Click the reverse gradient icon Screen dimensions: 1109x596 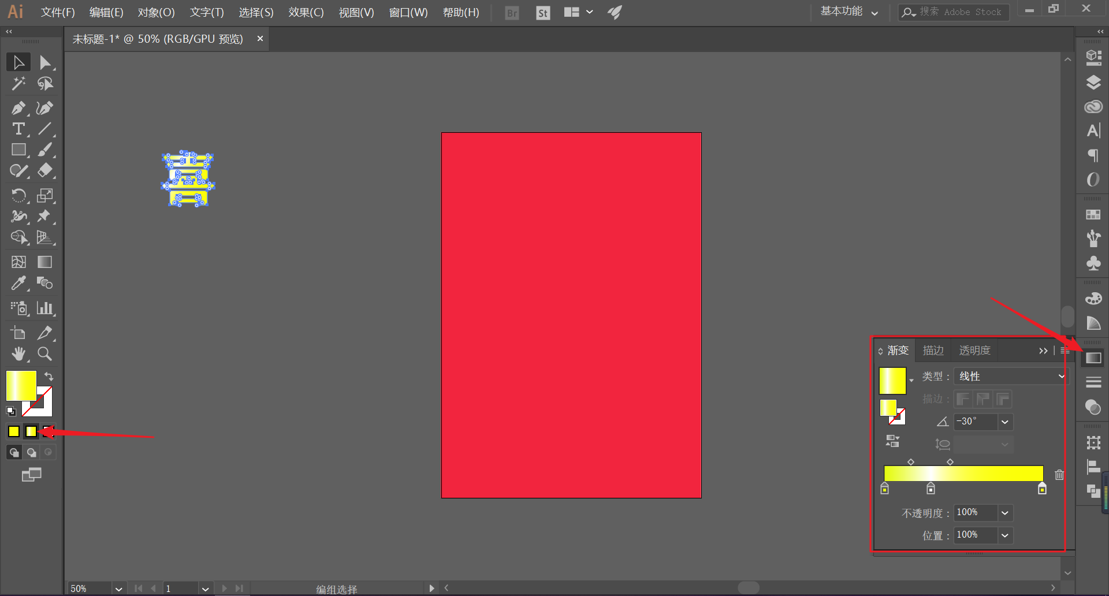(892, 441)
